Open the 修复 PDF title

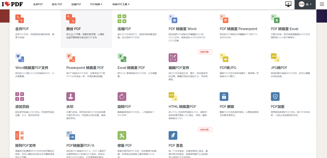[x=125, y=146]
